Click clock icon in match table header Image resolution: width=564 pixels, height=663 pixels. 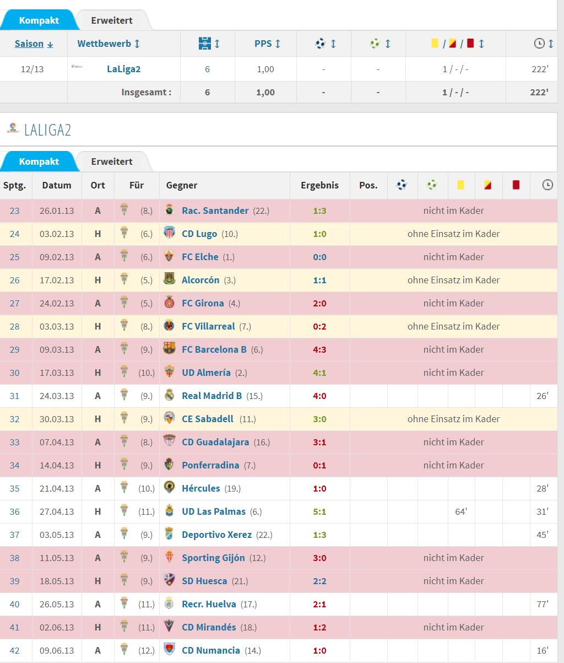coord(547,185)
